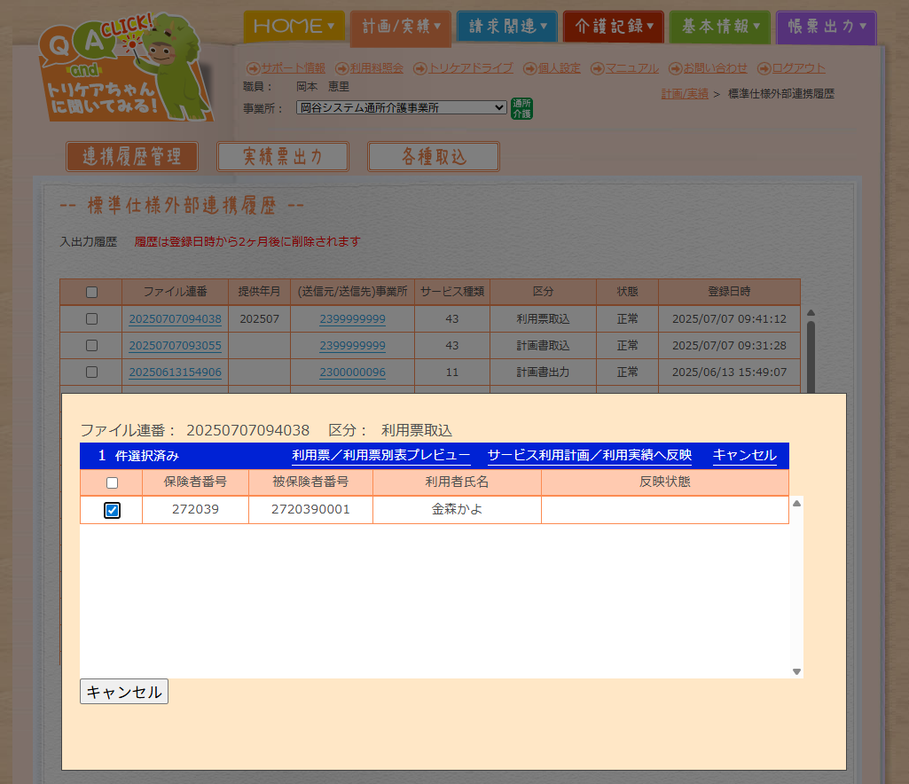Select the 連携履歴管理 tab button

[132, 157]
